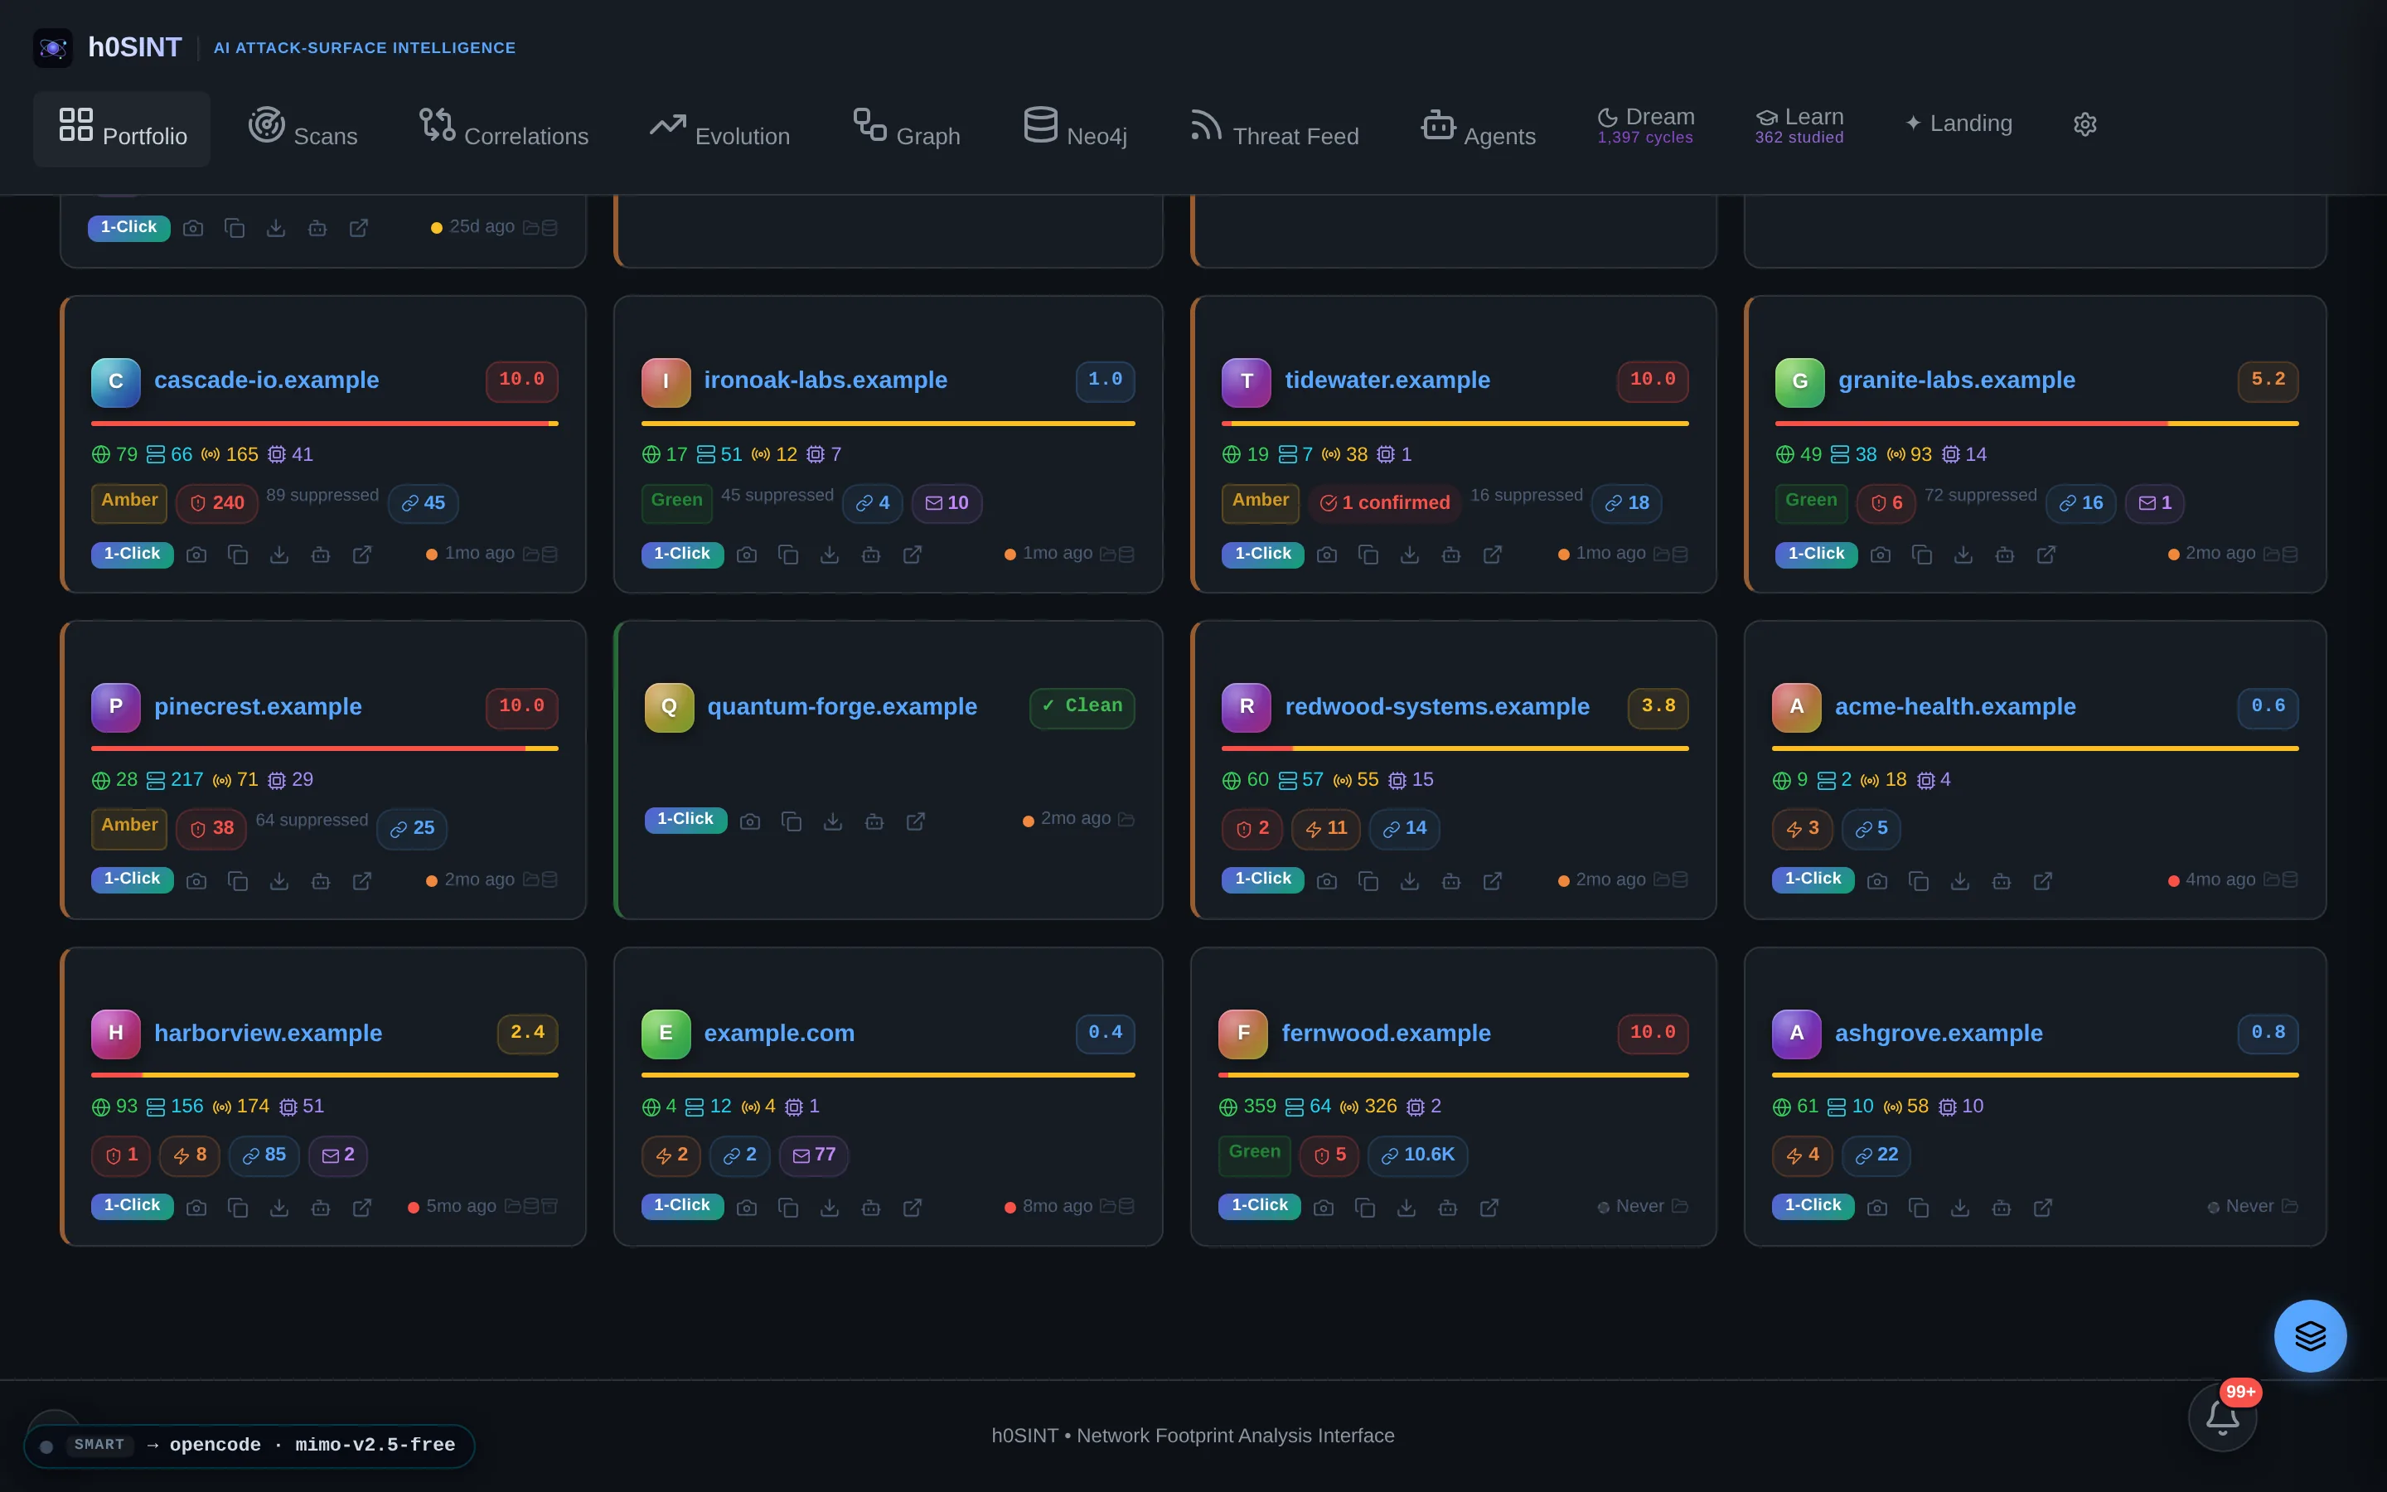Open the Neo4j tab
2387x1492 pixels.
[x=1075, y=128]
